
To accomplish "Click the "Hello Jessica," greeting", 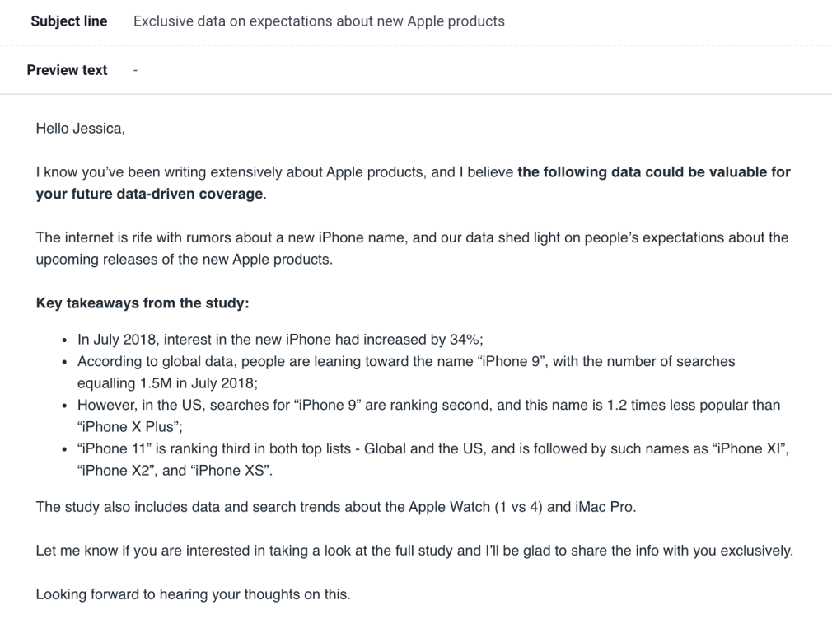I will click(x=80, y=128).
